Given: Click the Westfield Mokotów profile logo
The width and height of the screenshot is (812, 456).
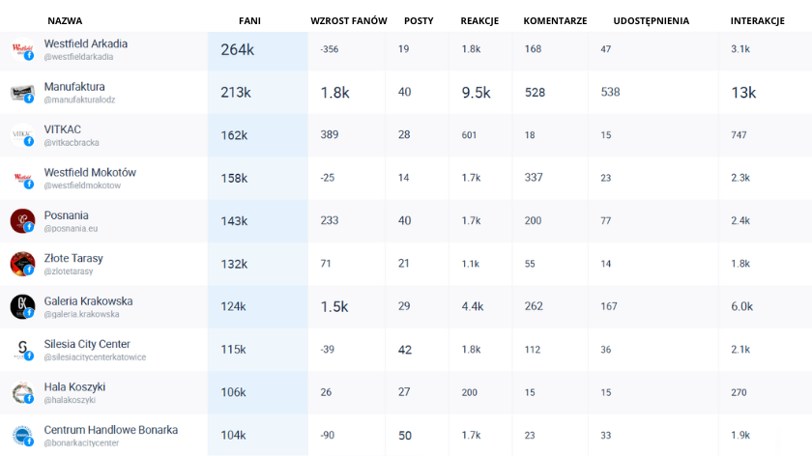Looking at the screenshot, I should (22, 179).
